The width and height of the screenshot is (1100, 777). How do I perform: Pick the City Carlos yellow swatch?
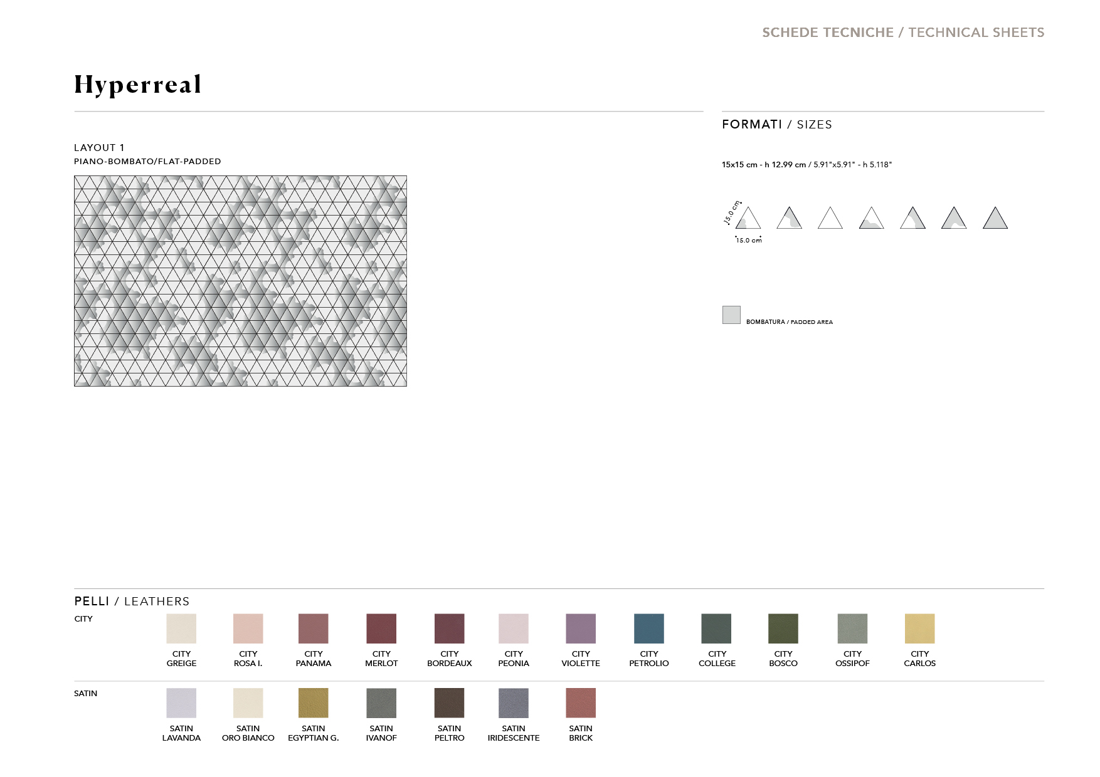(x=920, y=628)
